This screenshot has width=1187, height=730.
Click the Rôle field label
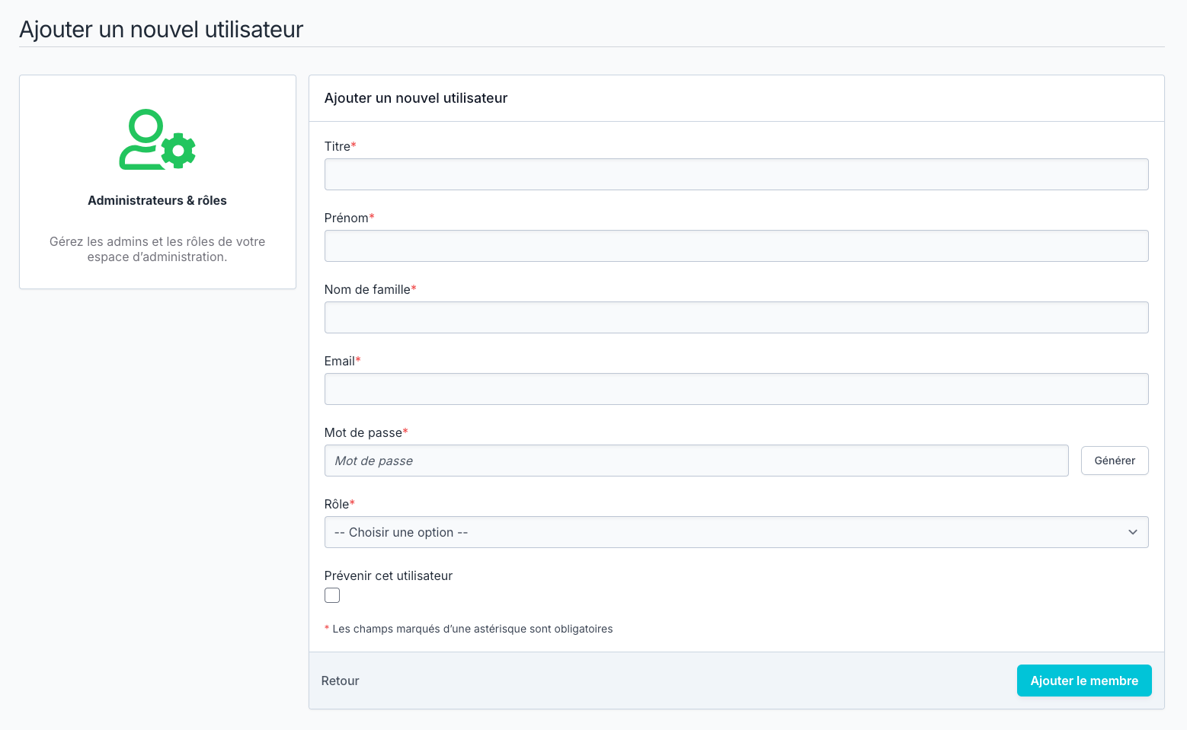click(x=336, y=504)
